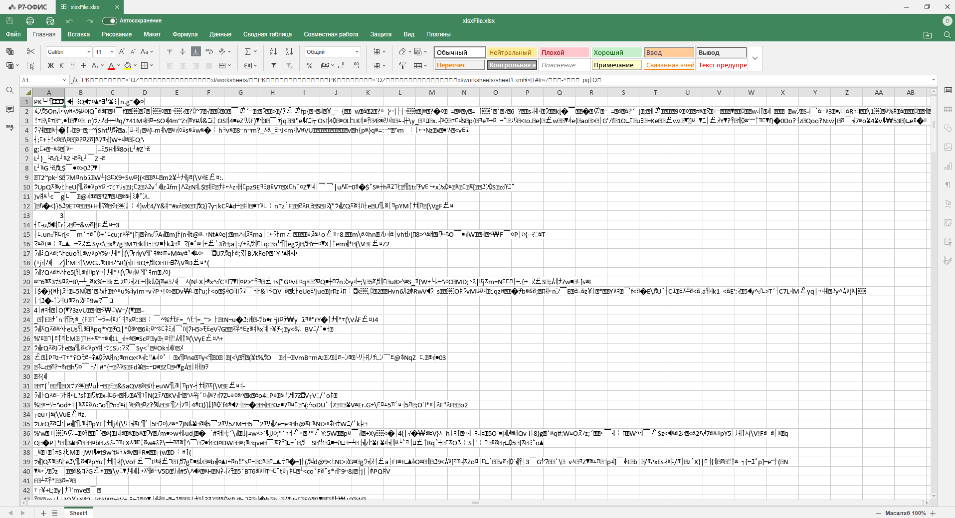Toggle underline Ч formatting
Image resolution: width=955 pixels, height=518 pixels.
tap(72, 65)
